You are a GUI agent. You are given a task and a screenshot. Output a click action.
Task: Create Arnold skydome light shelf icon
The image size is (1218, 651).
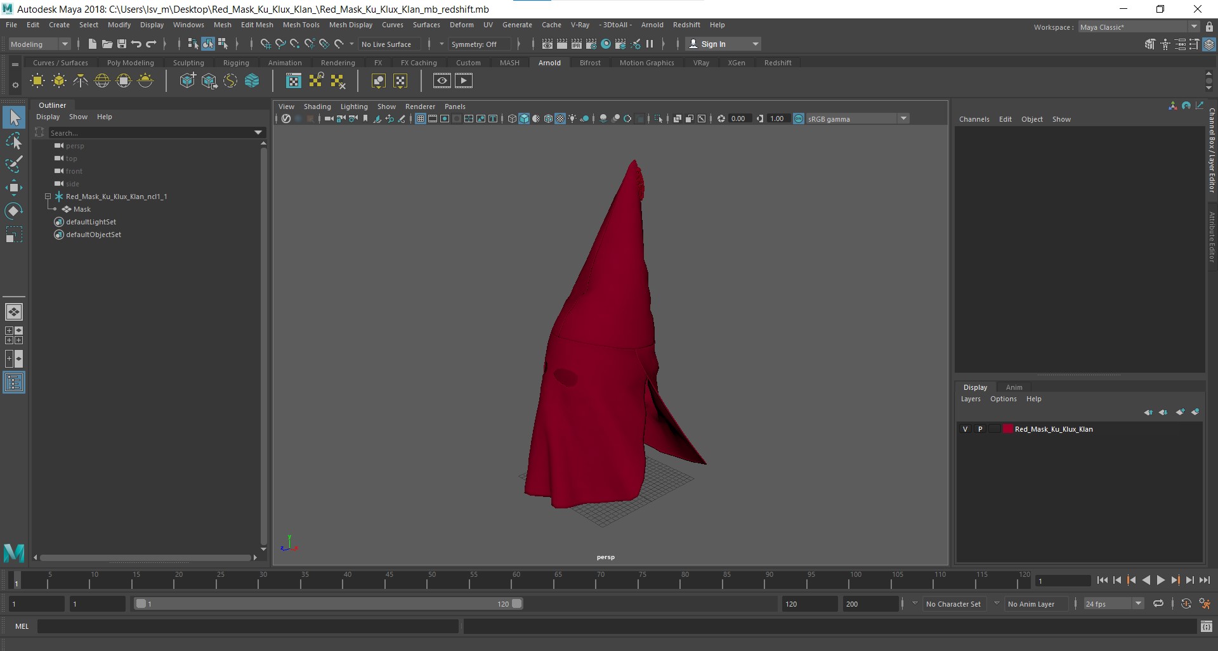102,81
